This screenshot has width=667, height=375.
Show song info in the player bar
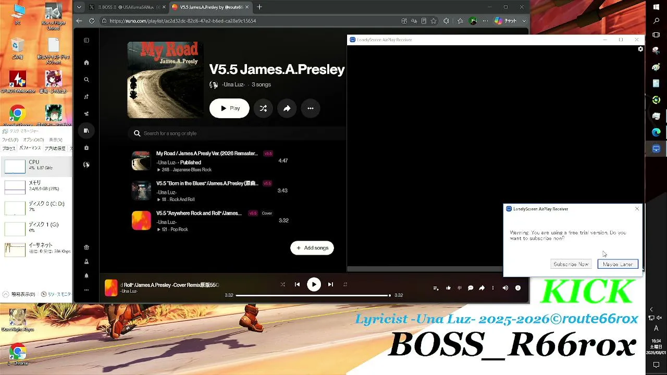[518, 288]
